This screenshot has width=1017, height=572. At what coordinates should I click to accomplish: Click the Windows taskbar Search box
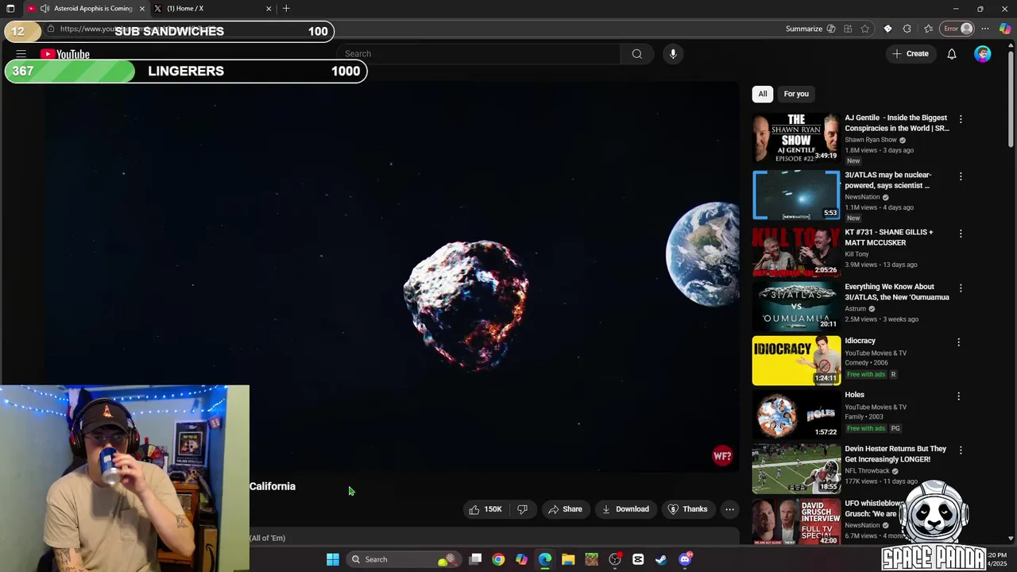[404, 559]
